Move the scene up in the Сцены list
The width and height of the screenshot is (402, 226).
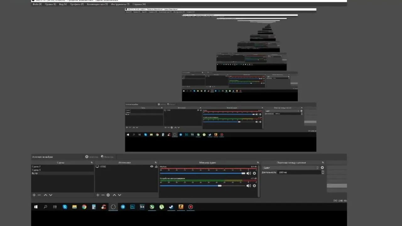pos(46,195)
